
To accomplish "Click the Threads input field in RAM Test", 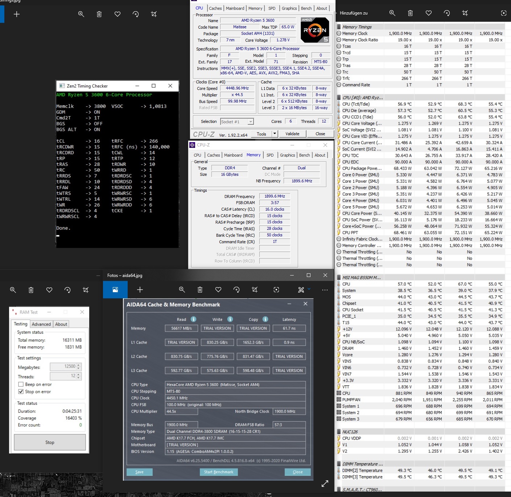I will (x=63, y=376).
